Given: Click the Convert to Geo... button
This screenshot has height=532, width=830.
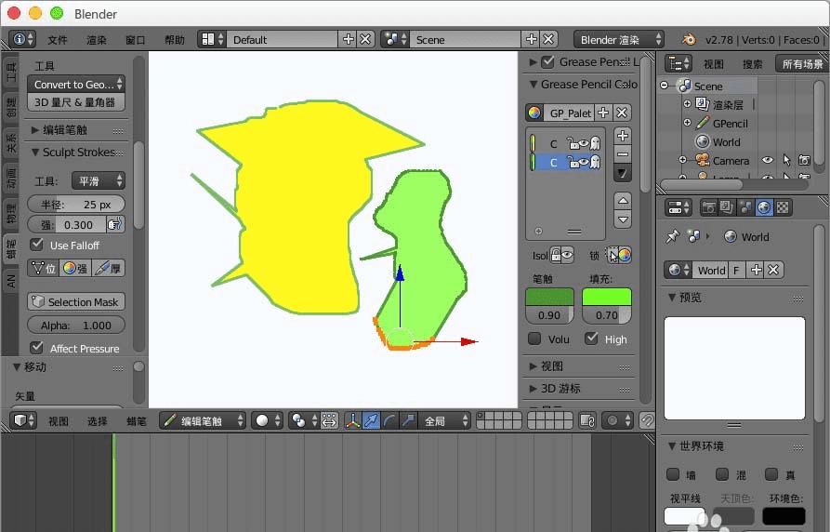Looking at the screenshot, I should (x=76, y=84).
